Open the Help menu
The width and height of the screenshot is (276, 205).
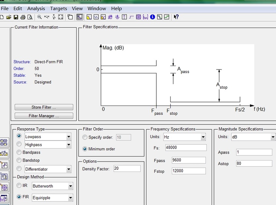click(x=117, y=8)
